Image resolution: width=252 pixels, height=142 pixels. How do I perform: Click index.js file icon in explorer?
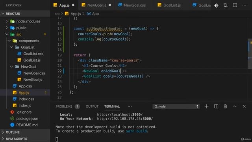click(15, 105)
